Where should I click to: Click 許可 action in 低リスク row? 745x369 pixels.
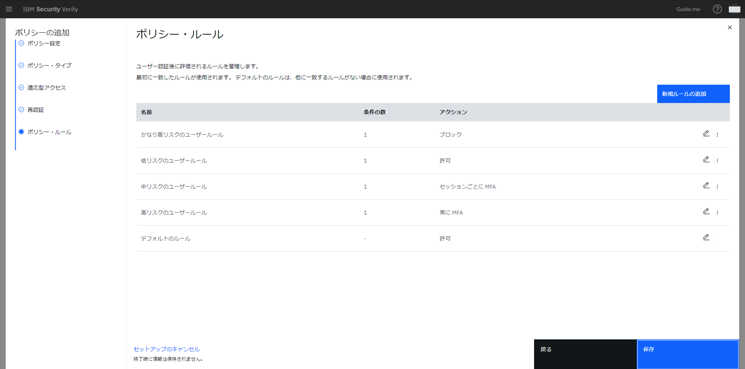click(445, 161)
